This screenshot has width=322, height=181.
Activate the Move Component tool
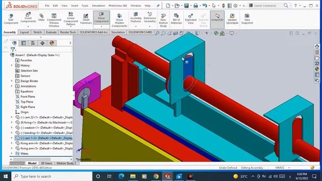click(x=102, y=18)
